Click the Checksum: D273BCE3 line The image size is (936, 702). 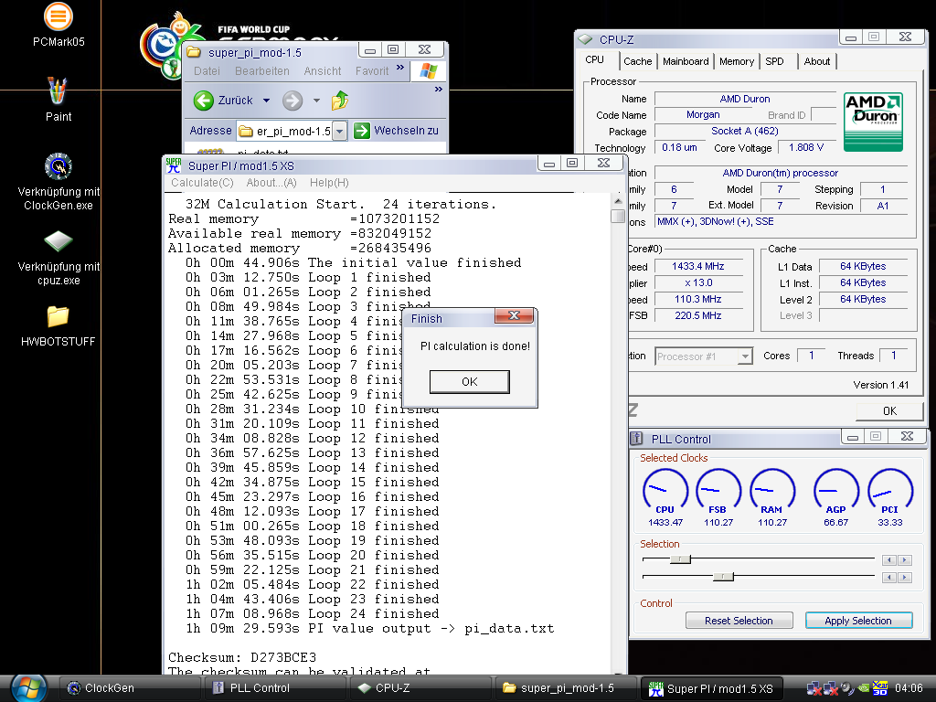click(x=242, y=657)
